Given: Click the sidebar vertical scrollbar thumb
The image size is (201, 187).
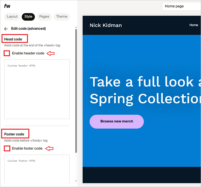Looking at the screenshot, I should pyautogui.click(x=76, y=90).
